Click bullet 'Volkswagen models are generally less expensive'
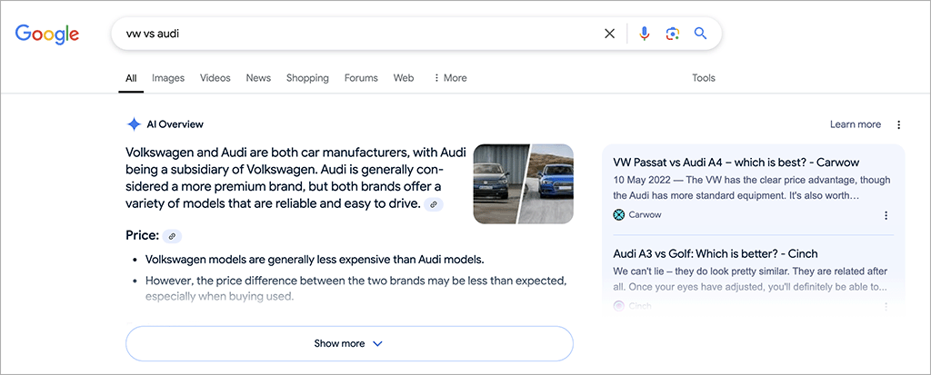The height and width of the screenshot is (375, 931). (315, 260)
